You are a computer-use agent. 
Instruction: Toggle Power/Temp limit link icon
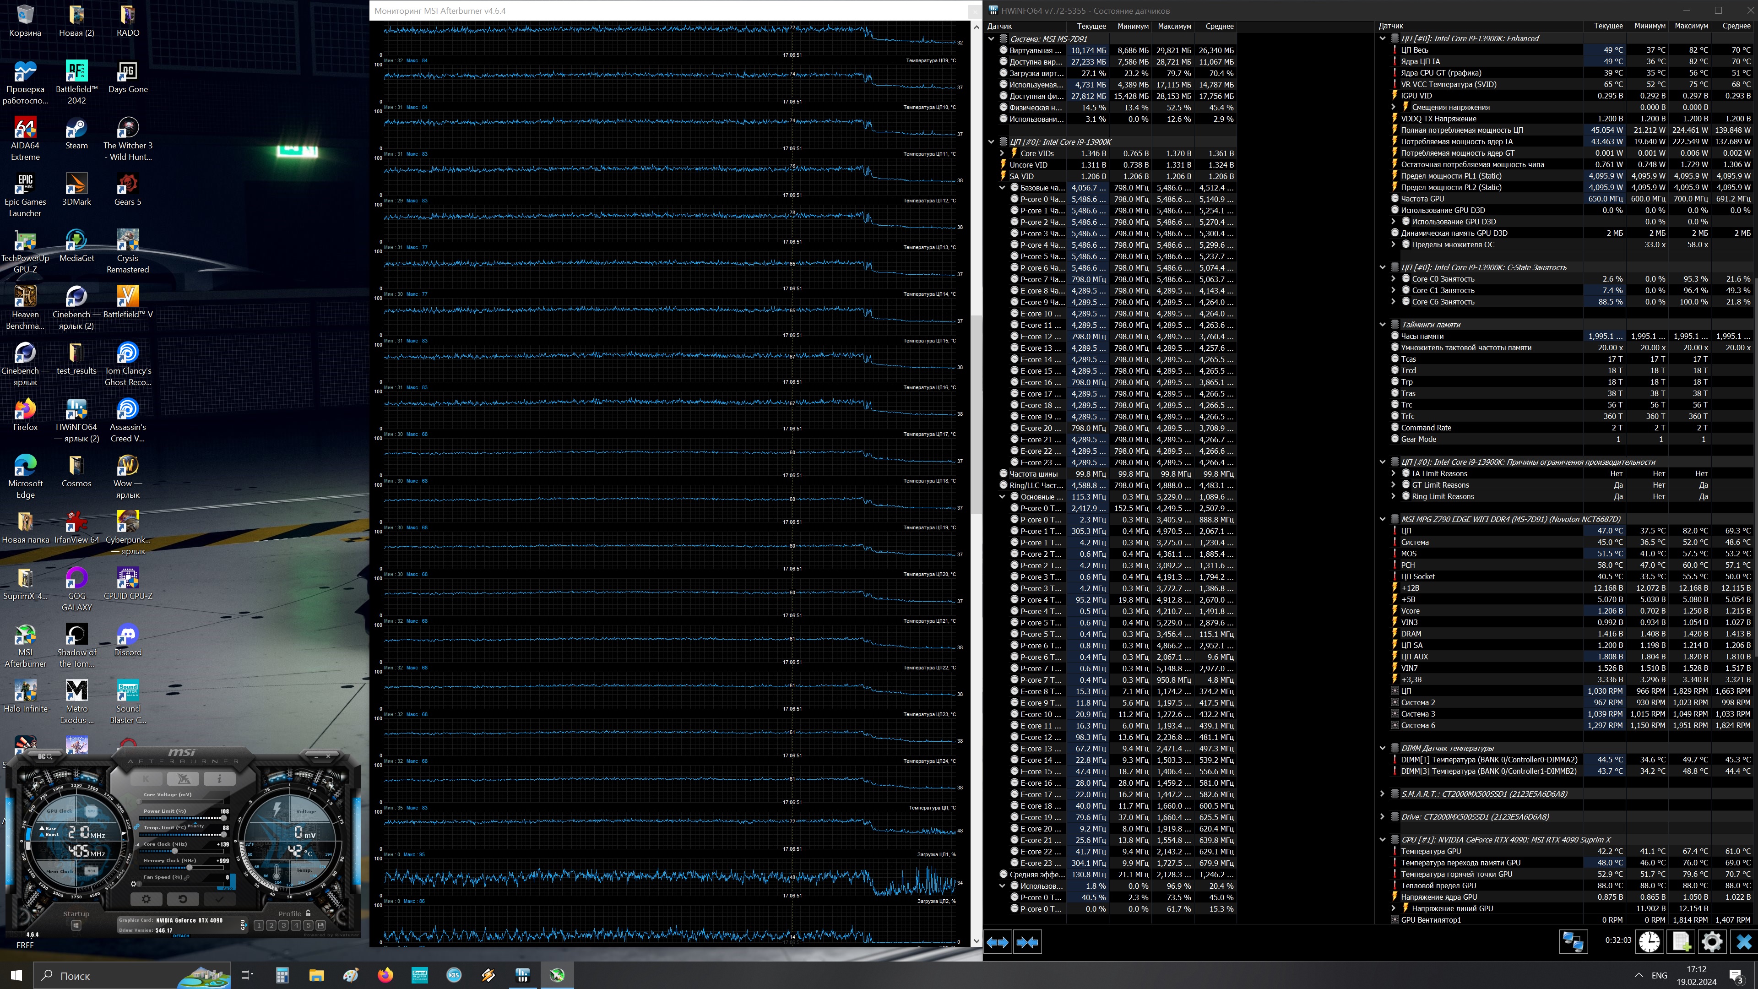click(136, 826)
